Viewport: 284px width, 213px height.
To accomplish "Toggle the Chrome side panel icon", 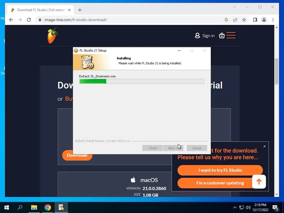I will (x=255, y=20).
